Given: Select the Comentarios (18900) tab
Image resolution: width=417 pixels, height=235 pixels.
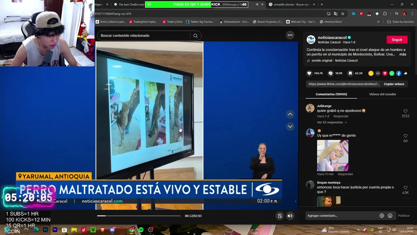Looking at the screenshot, I should coord(331,94).
